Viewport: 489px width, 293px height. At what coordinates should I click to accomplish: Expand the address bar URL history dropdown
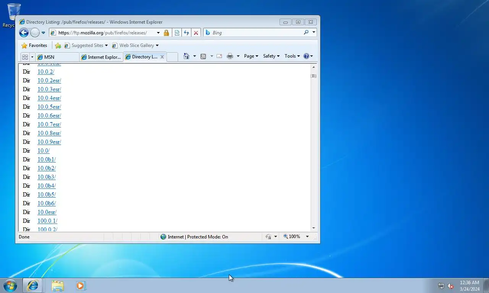point(158,33)
